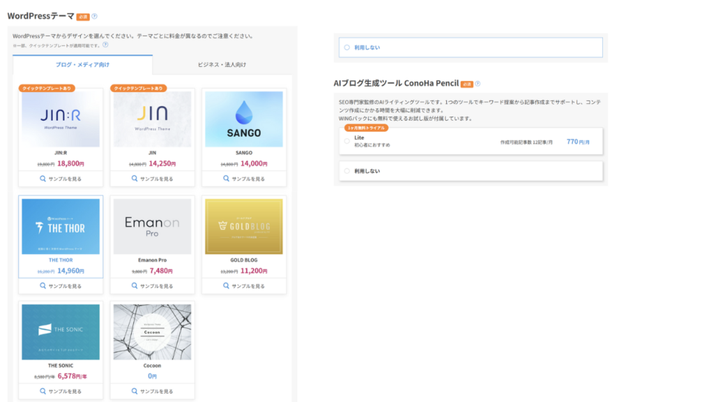Choose the SANGO theme thumbnail

[x=243, y=119]
